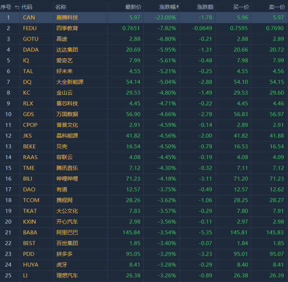
Task: Open 开心汽车 stock name
Action: [x=67, y=222]
